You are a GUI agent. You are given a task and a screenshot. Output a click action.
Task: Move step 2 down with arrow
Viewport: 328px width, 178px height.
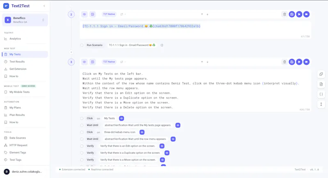(x=207, y=14)
